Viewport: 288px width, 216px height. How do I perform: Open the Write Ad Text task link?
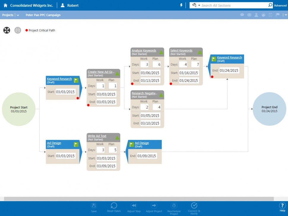pos(97,136)
